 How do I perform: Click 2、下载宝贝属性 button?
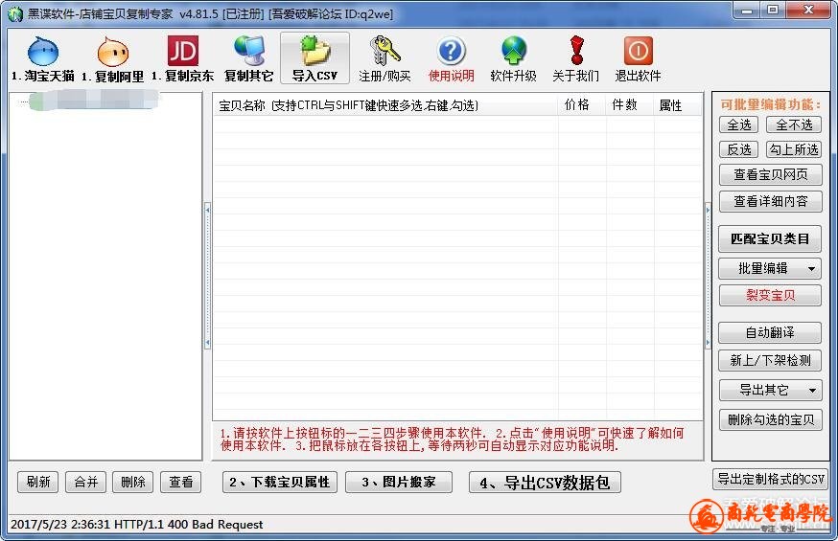click(x=280, y=483)
